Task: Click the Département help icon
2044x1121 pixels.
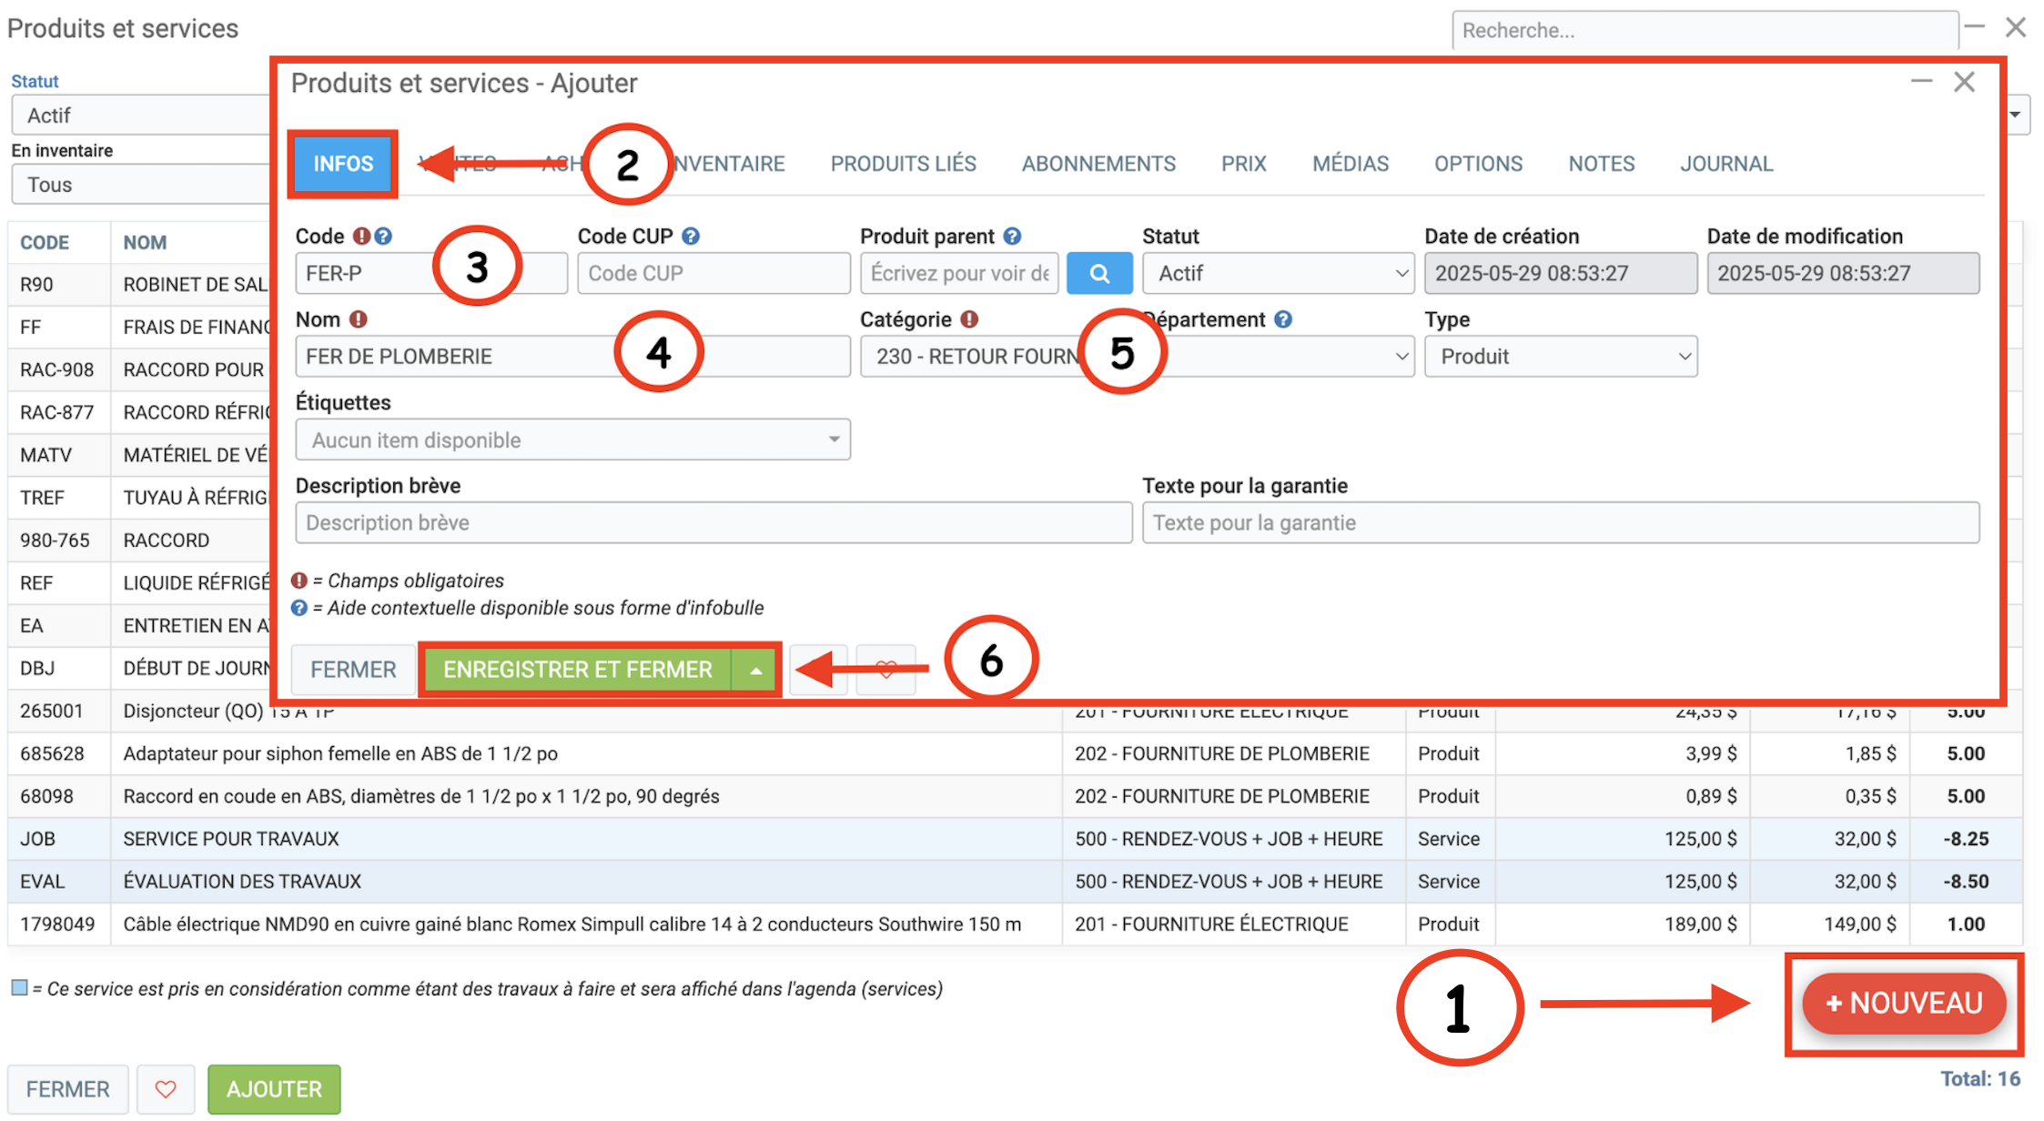Action: (1283, 319)
